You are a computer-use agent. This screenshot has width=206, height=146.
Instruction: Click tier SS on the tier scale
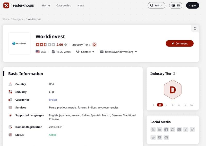click(192, 105)
